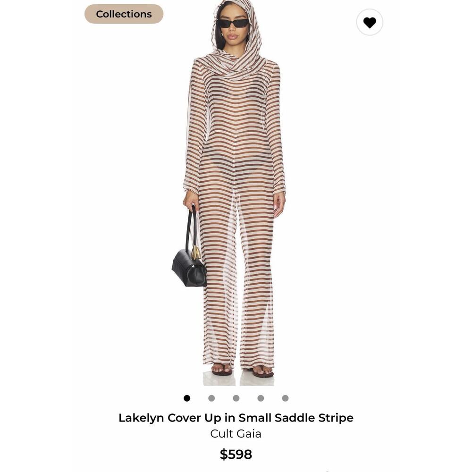Show the fifth and last photo dot
This screenshot has width=472, height=472.
coord(286,398)
